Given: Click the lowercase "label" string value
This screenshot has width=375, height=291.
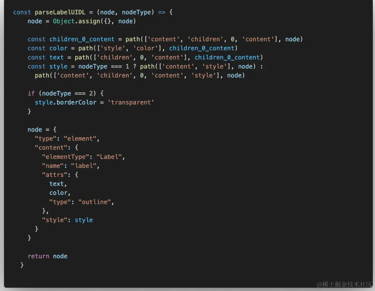Looking at the screenshot, I should (x=84, y=166).
